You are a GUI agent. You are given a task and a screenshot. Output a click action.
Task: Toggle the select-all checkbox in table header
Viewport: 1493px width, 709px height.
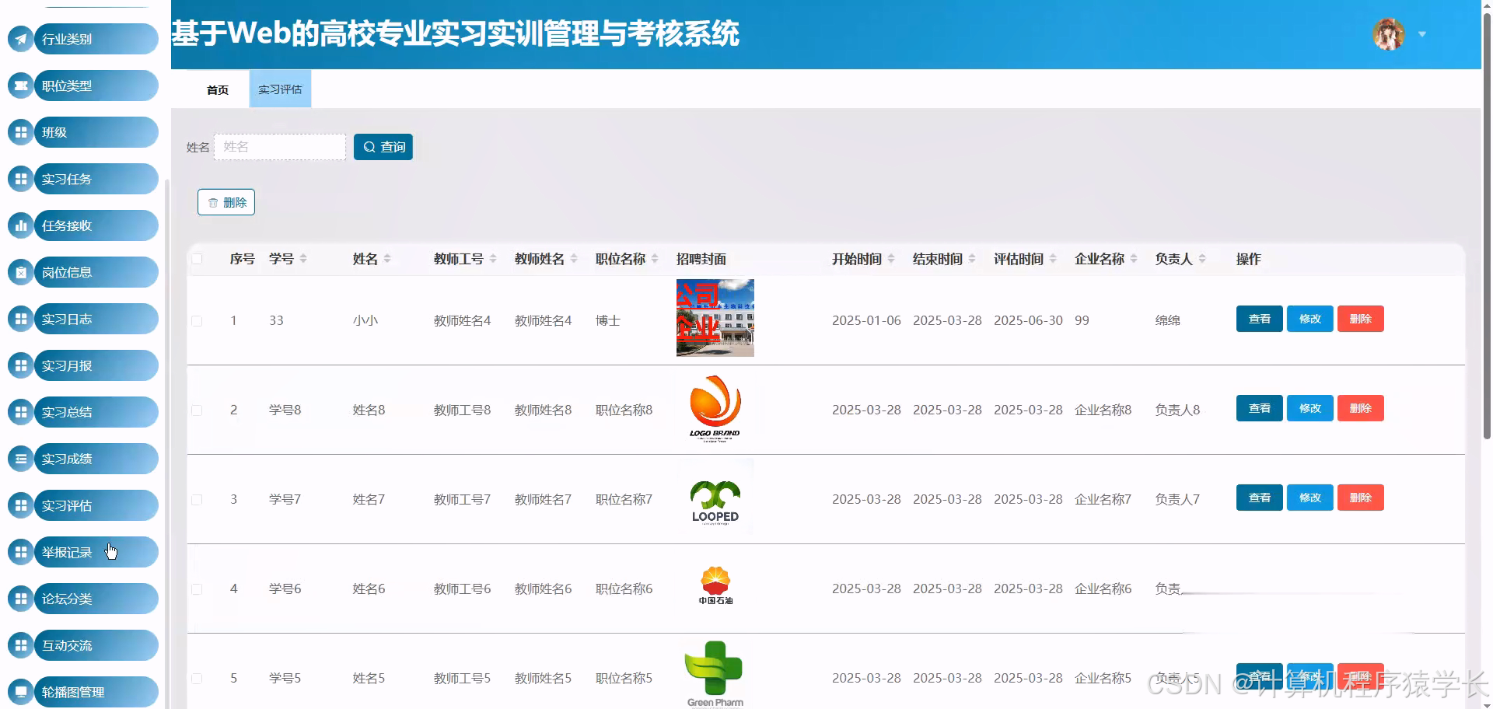197,259
